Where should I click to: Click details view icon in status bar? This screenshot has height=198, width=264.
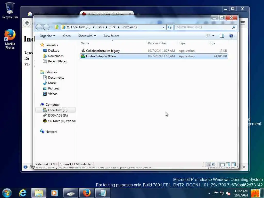[208, 164]
